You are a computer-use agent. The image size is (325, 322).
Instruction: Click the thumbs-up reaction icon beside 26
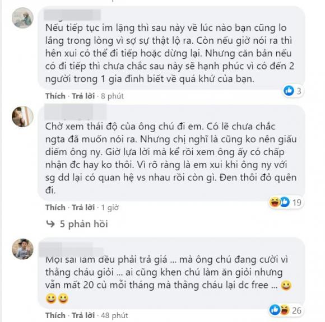pos(275,310)
